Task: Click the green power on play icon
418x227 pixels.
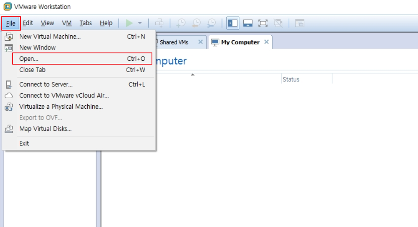Action: pos(129,23)
